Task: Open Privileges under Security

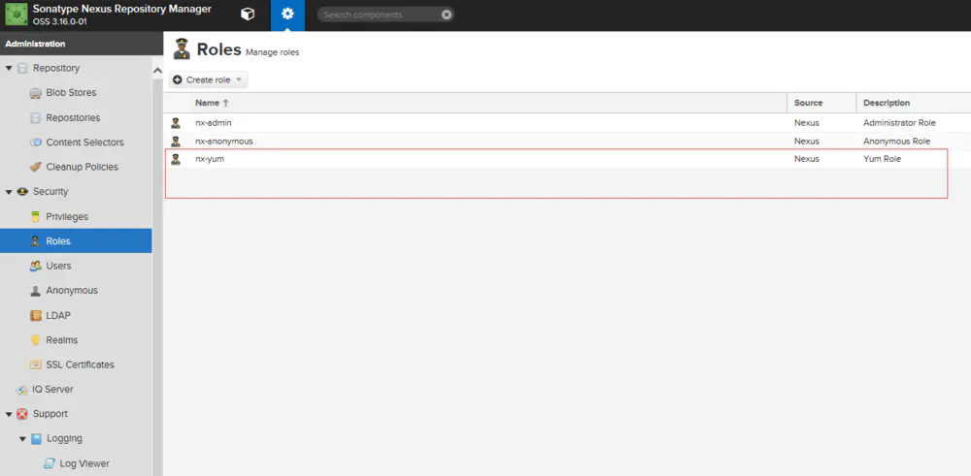Action: [67, 217]
